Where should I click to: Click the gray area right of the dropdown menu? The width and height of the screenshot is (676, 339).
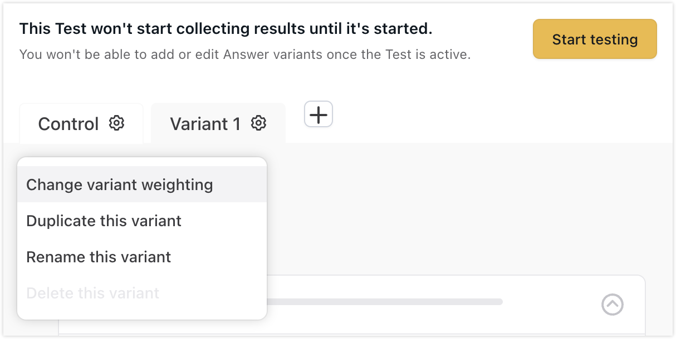445,211
